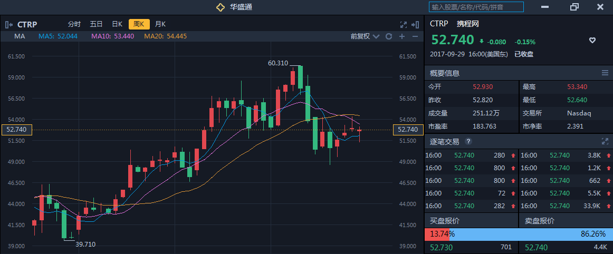Select the 日K daily candlestick tab
Viewport: 613px width, 254px height.
click(x=117, y=24)
